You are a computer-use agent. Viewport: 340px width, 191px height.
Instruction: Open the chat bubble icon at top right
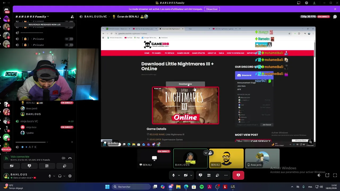click(335, 16)
